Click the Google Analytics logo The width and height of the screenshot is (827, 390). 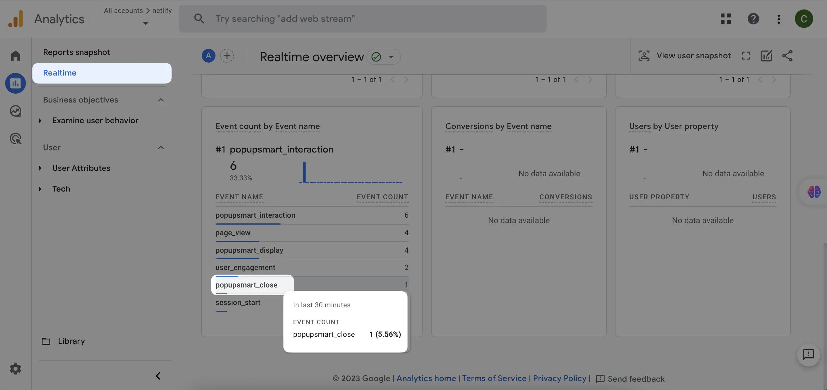(x=16, y=19)
